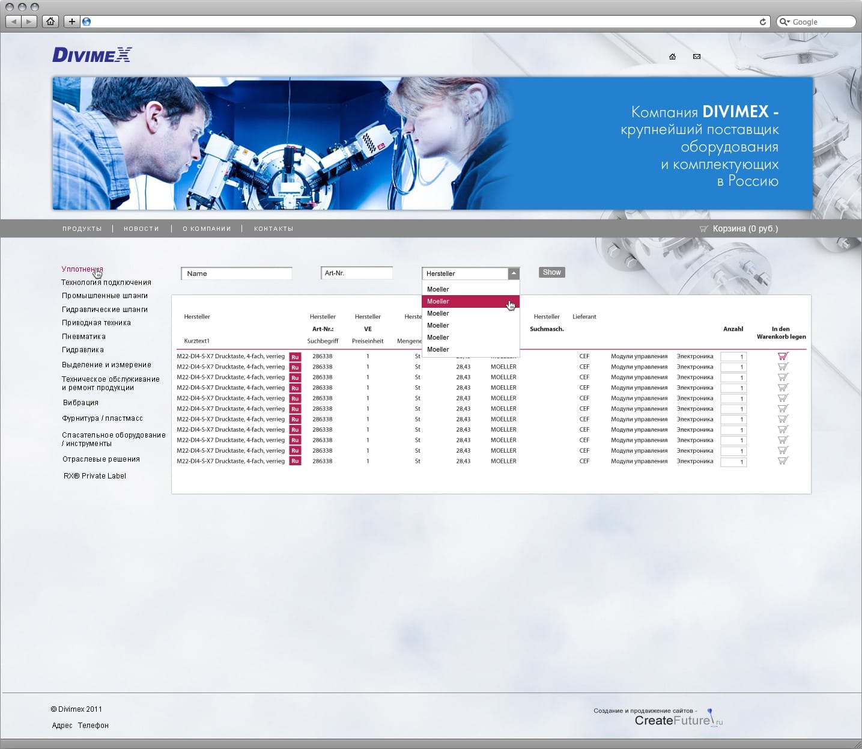Click Гидравлика sidebar category
Viewport: 862px width, 749px height.
pyautogui.click(x=83, y=350)
